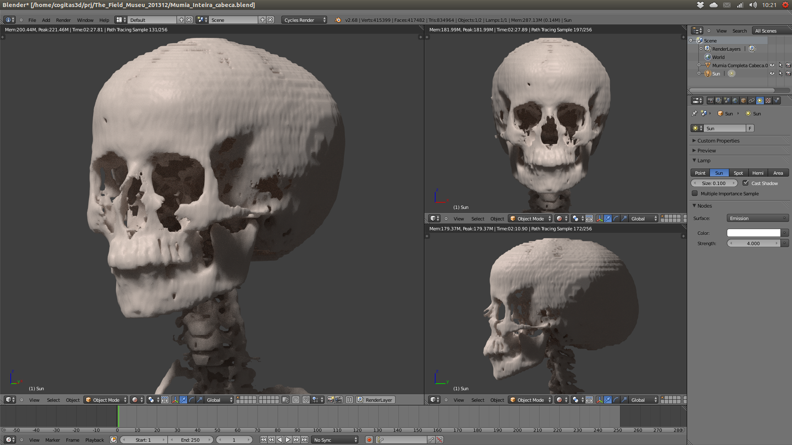Click the Strength 4.000 value field
The image size is (792, 445).
(x=754, y=244)
